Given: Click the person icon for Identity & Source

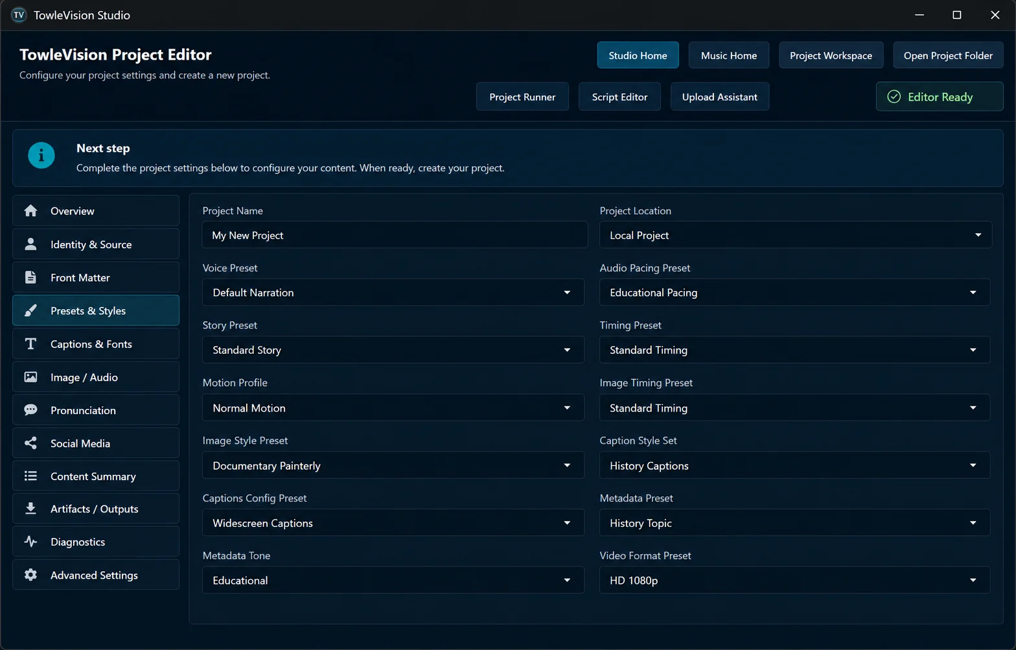Looking at the screenshot, I should pyautogui.click(x=30, y=244).
